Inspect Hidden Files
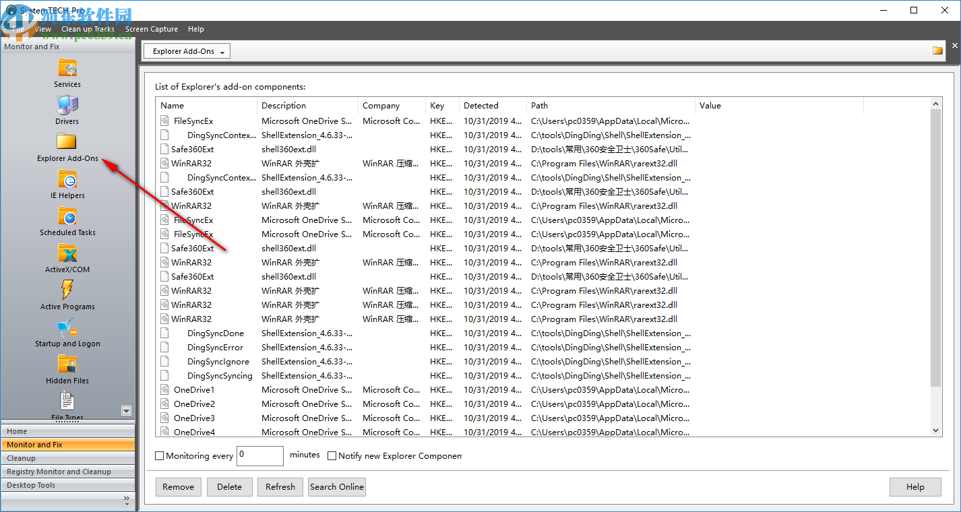The width and height of the screenshot is (961, 512). [x=67, y=369]
